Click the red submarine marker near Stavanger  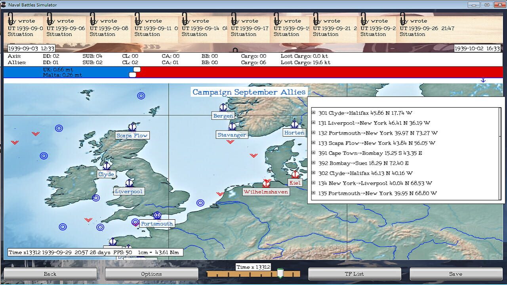(230, 141)
